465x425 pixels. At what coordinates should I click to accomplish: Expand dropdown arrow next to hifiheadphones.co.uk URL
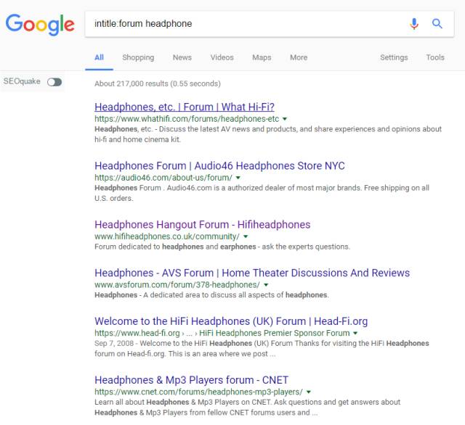246,236
